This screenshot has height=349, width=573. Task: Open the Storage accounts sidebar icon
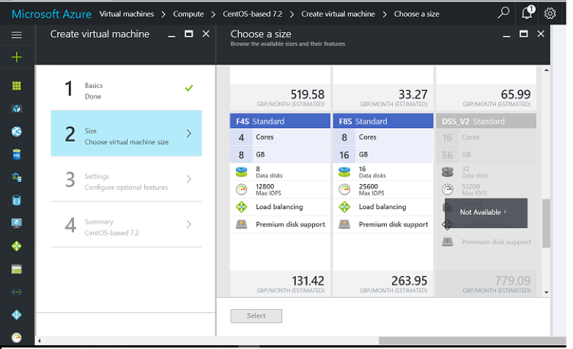[16, 269]
